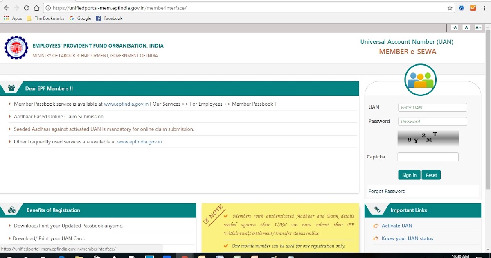Click the -A decrease font size control

[454, 27]
